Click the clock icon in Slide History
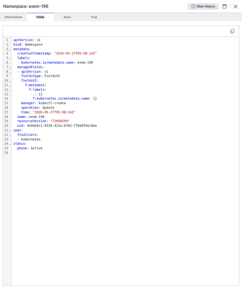 [193, 7]
